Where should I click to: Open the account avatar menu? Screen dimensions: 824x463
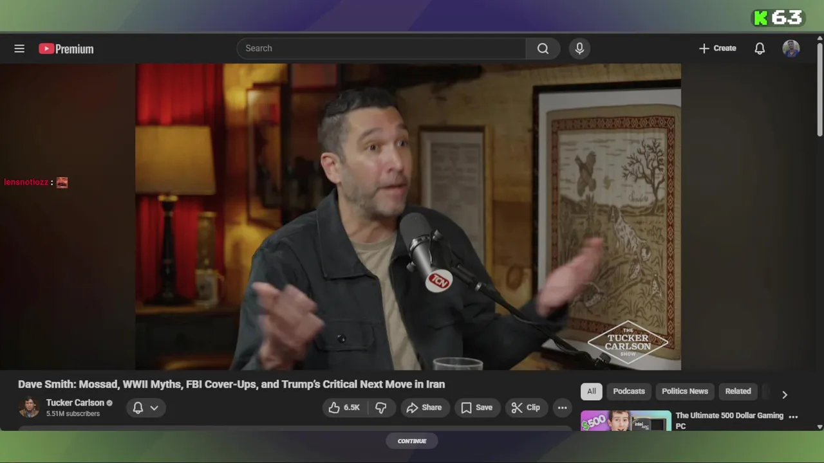coord(791,48)
